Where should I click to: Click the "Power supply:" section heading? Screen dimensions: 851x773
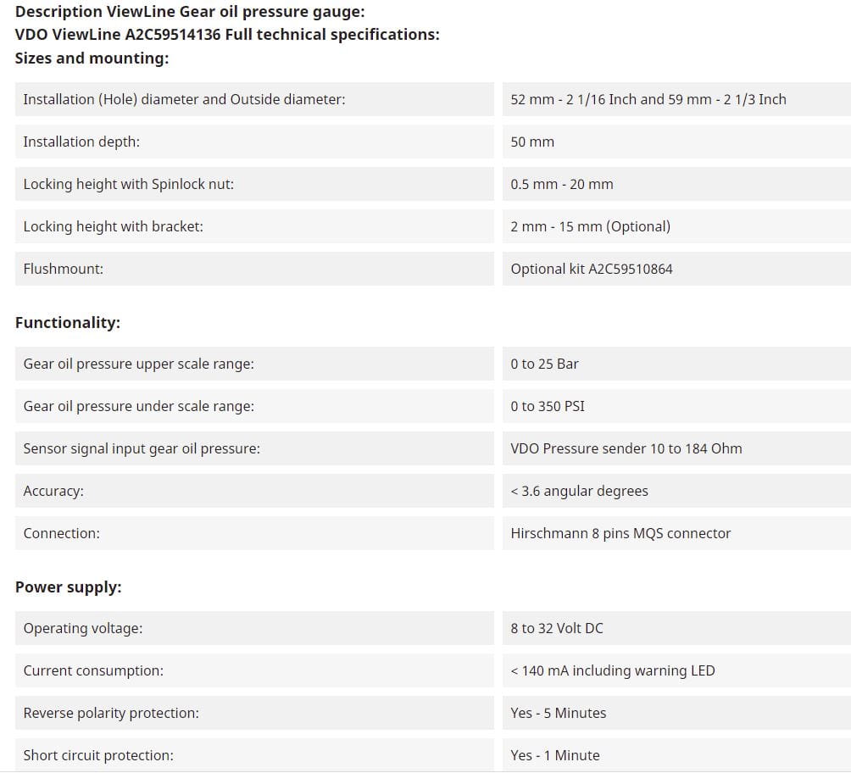pyautogui.click(x=69, y=587)
